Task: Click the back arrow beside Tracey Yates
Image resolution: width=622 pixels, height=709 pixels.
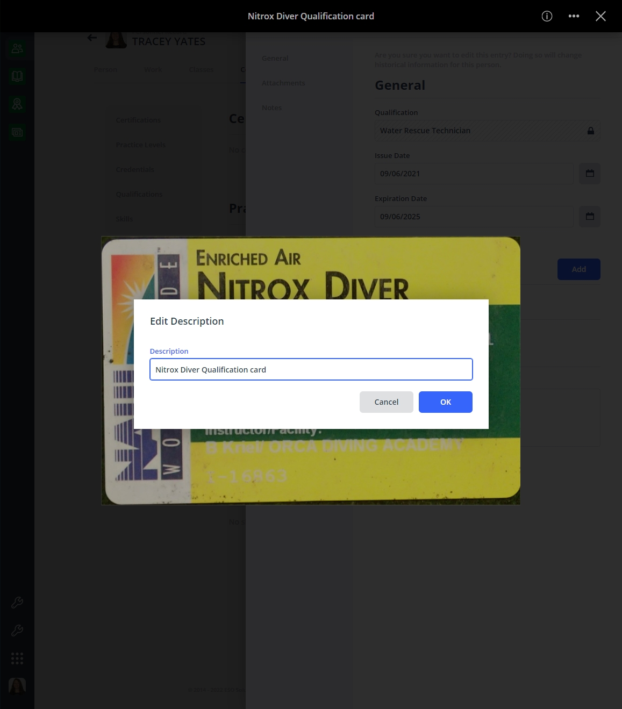Action: pyautogui.click(x=92, y=38)
